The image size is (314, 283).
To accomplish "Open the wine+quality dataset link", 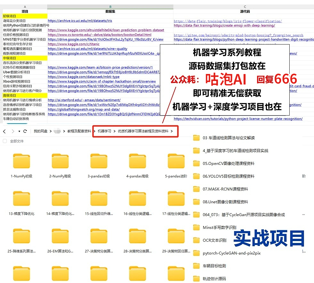I will 87,49.
